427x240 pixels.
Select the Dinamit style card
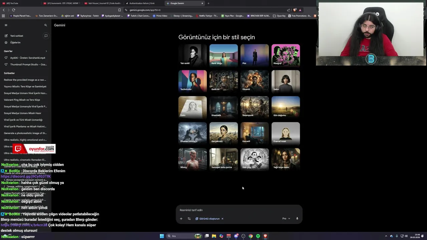[x=255, y=81]
